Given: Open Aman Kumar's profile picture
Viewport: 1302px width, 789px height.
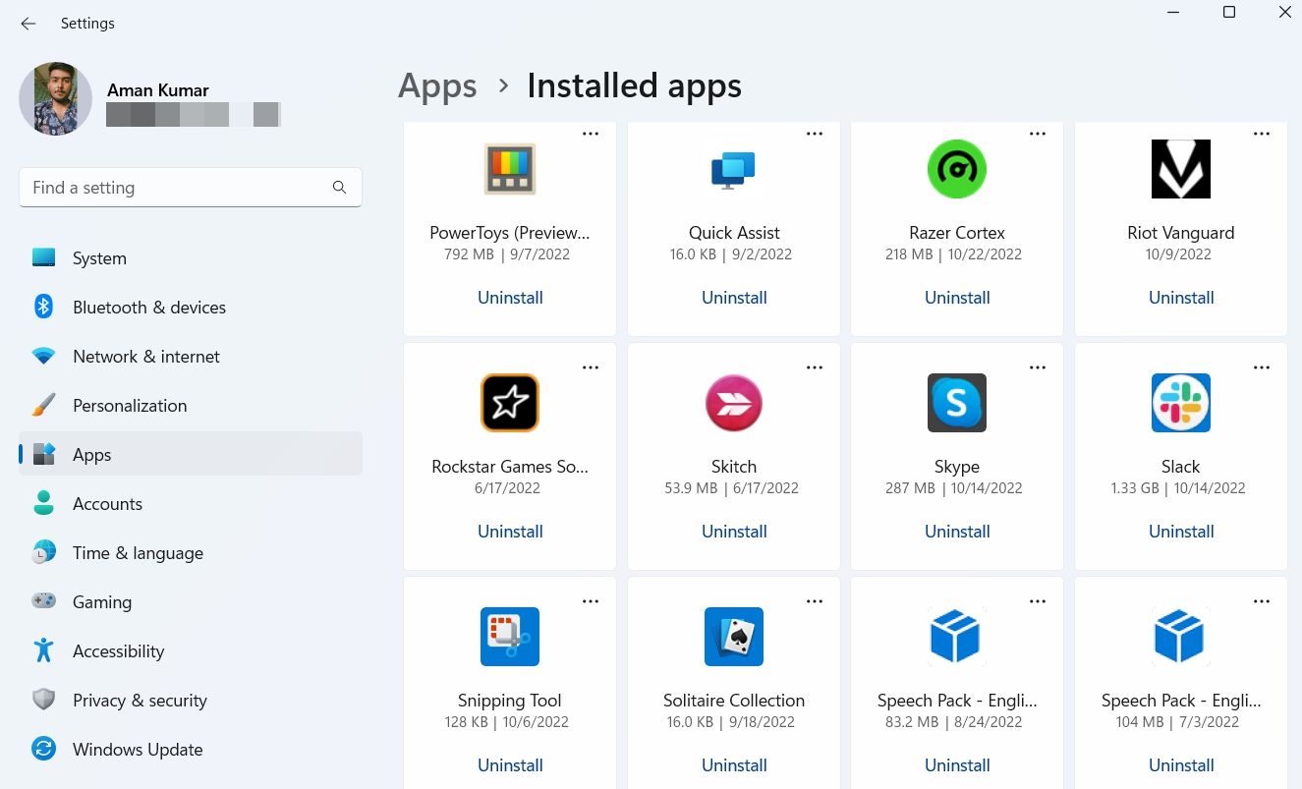Looking at the screenshot, I should point(55,98).
